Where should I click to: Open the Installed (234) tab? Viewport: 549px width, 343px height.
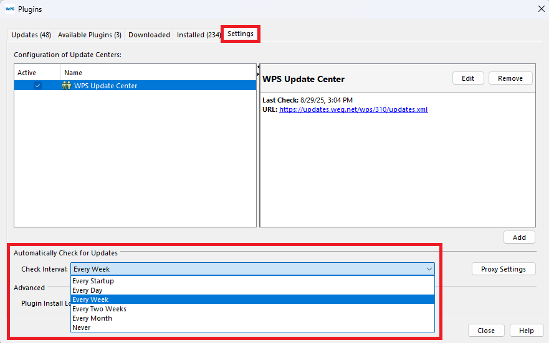(x=198, y=35)
